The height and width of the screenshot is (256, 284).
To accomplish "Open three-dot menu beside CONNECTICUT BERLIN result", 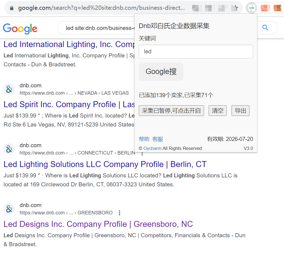I will click(142, 154).
